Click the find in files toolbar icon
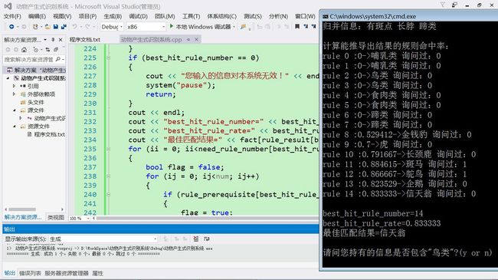This screenshot has height=280, width=498. click(244, 27)
